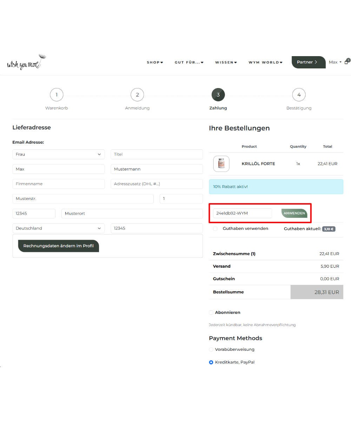Open the SHOP menu
Screen dimensions: 351x421
pyautogui.click(x=155, y=62)
